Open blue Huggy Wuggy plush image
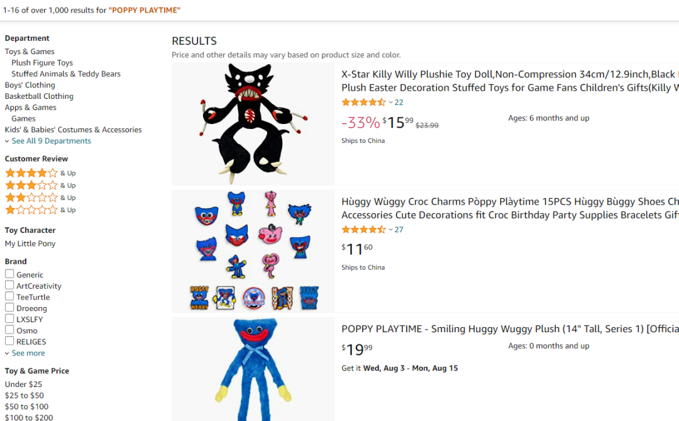 pyautogui.click(x=253, y=370)
